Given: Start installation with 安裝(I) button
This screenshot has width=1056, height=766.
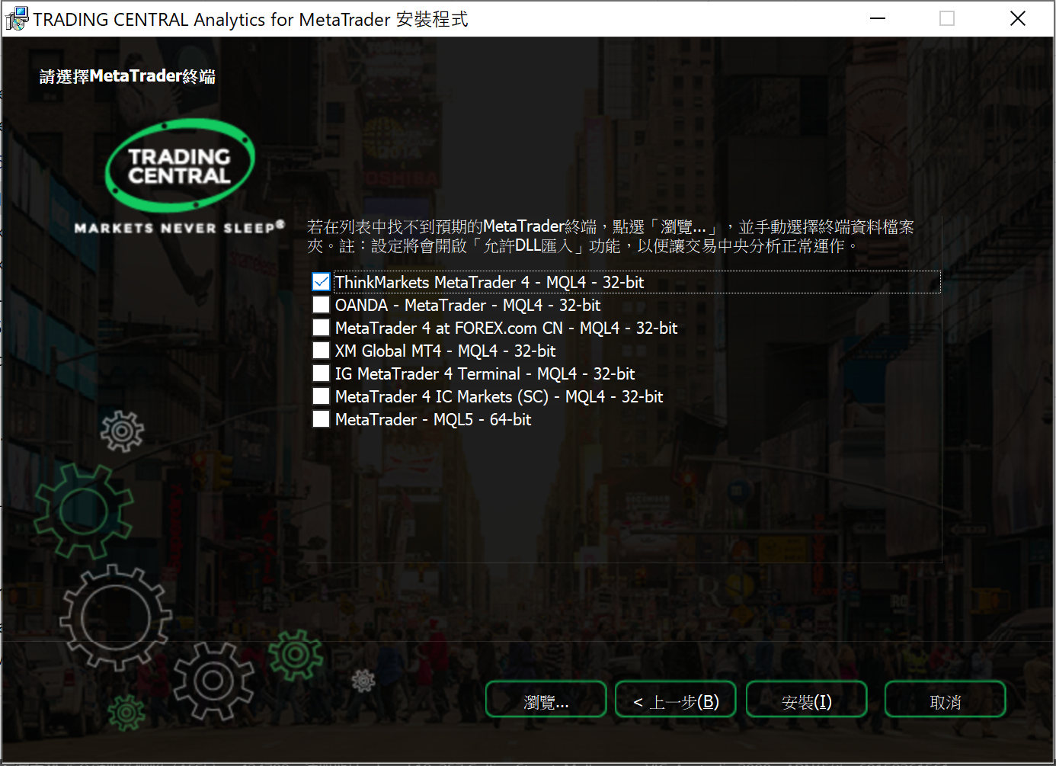Looking at the screenshot, I should (806, 700).
